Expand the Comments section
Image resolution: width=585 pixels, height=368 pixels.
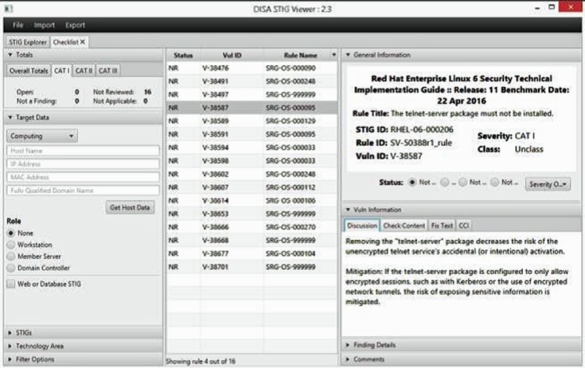point(462,359)
